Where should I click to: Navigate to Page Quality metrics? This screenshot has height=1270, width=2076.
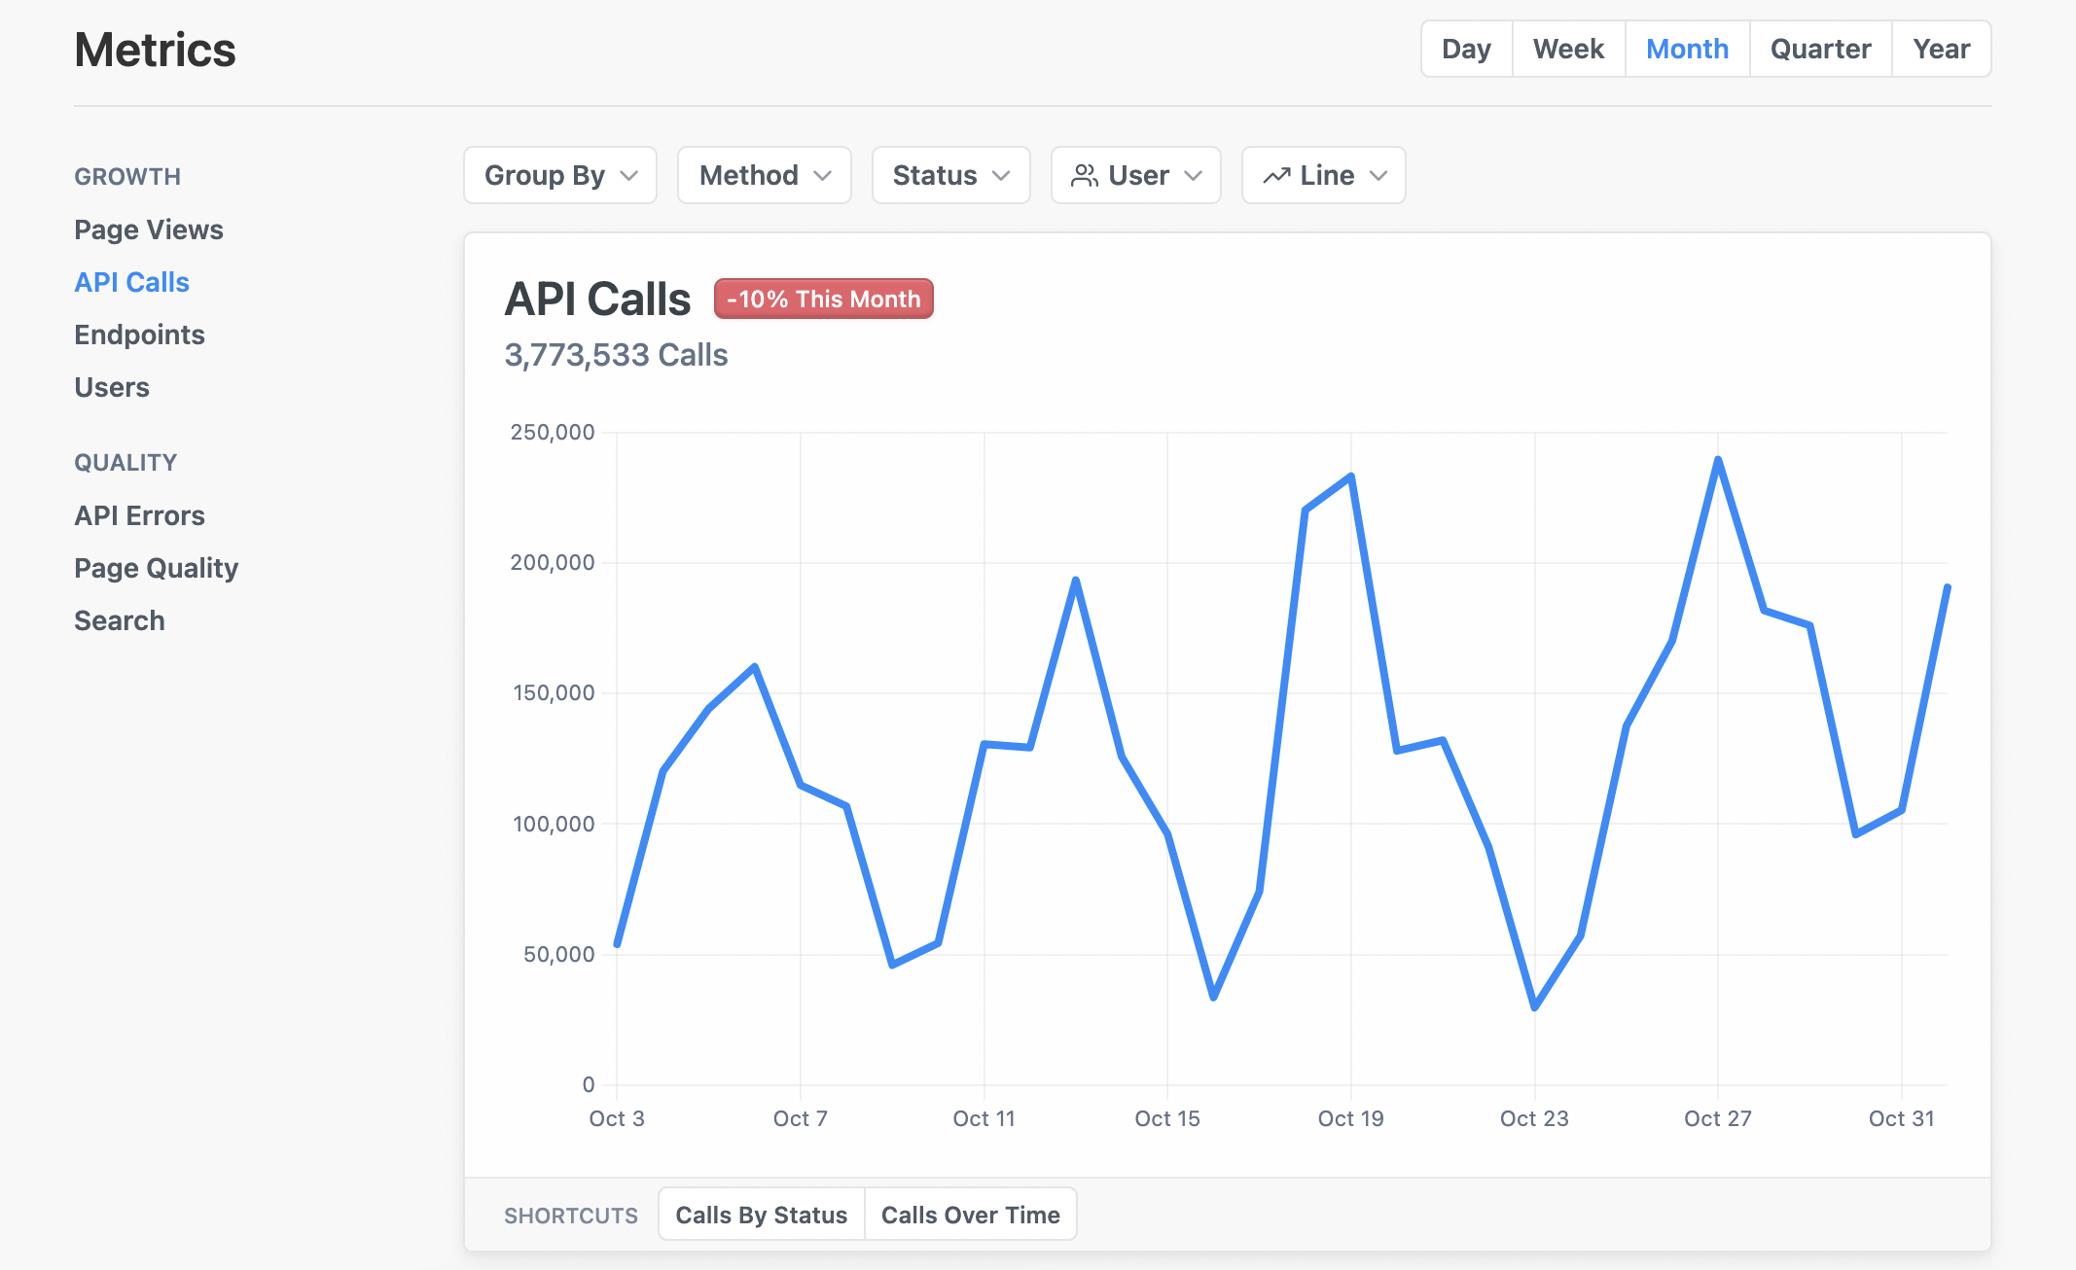point(156,568)
